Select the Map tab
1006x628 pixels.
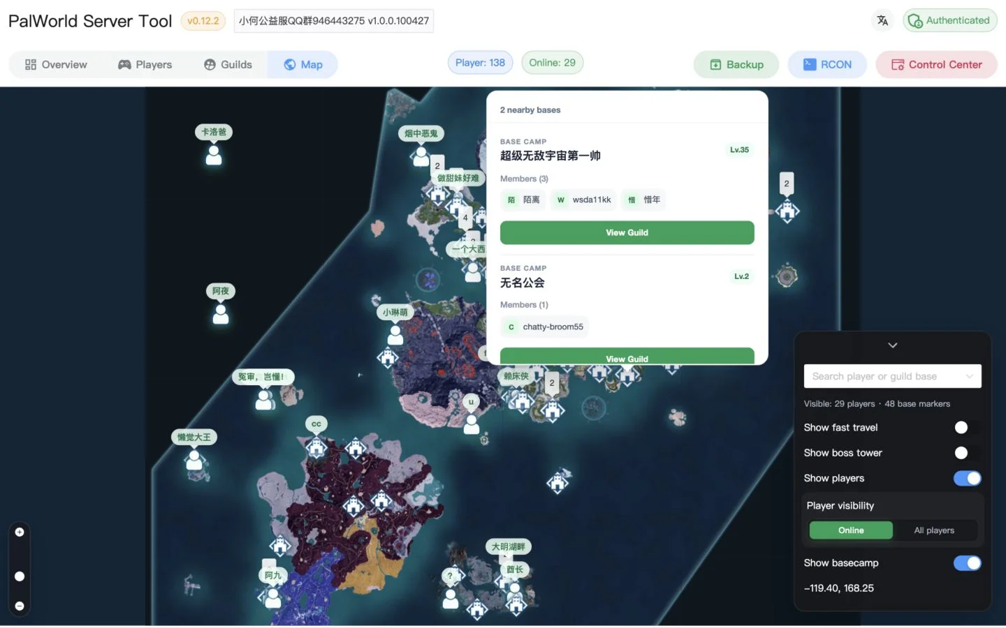tap(302, 65)
